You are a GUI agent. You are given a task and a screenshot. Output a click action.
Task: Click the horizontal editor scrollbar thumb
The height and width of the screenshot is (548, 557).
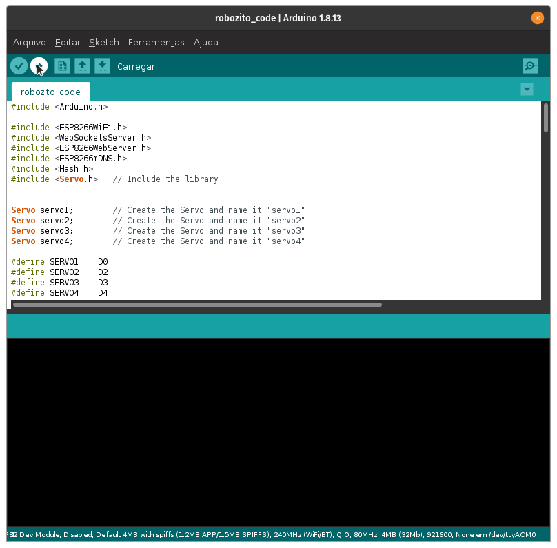(x=197, y=305)
